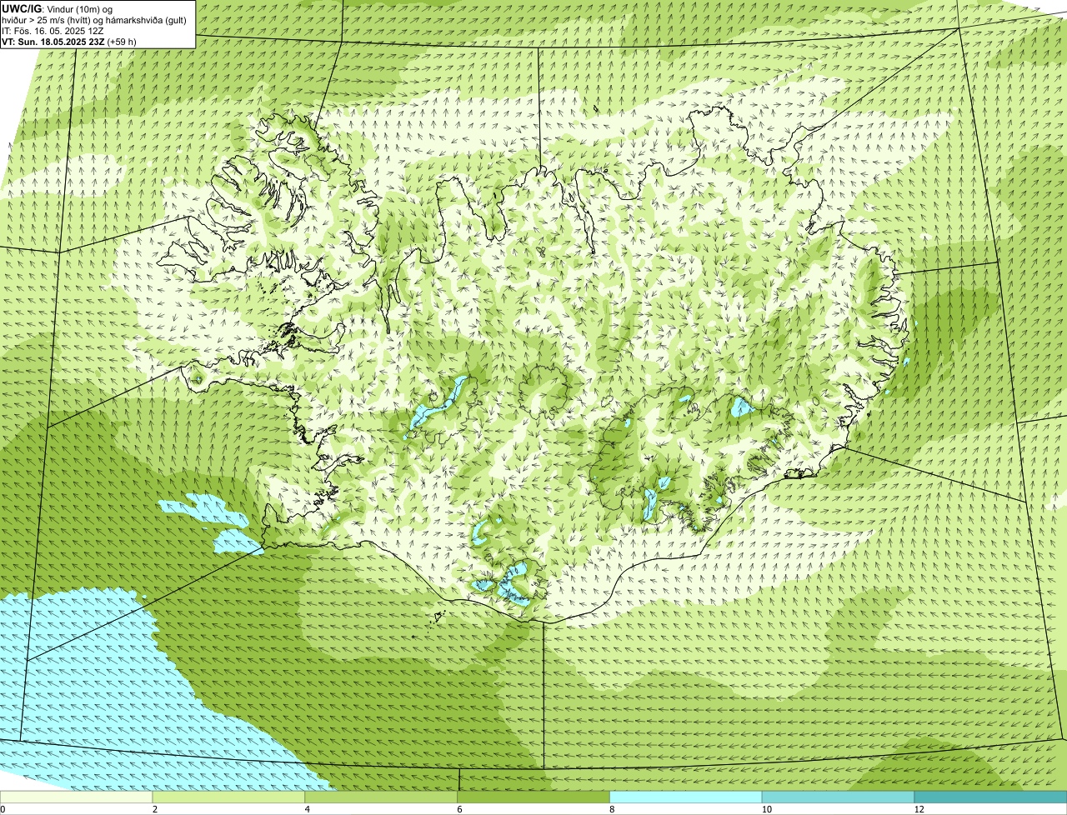The width and height of the screenshot is (1067, 815).
Task: Click the legend tick label '12'
Action: 918,809
